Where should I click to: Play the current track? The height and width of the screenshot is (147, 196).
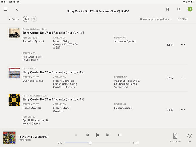(97, 135)
